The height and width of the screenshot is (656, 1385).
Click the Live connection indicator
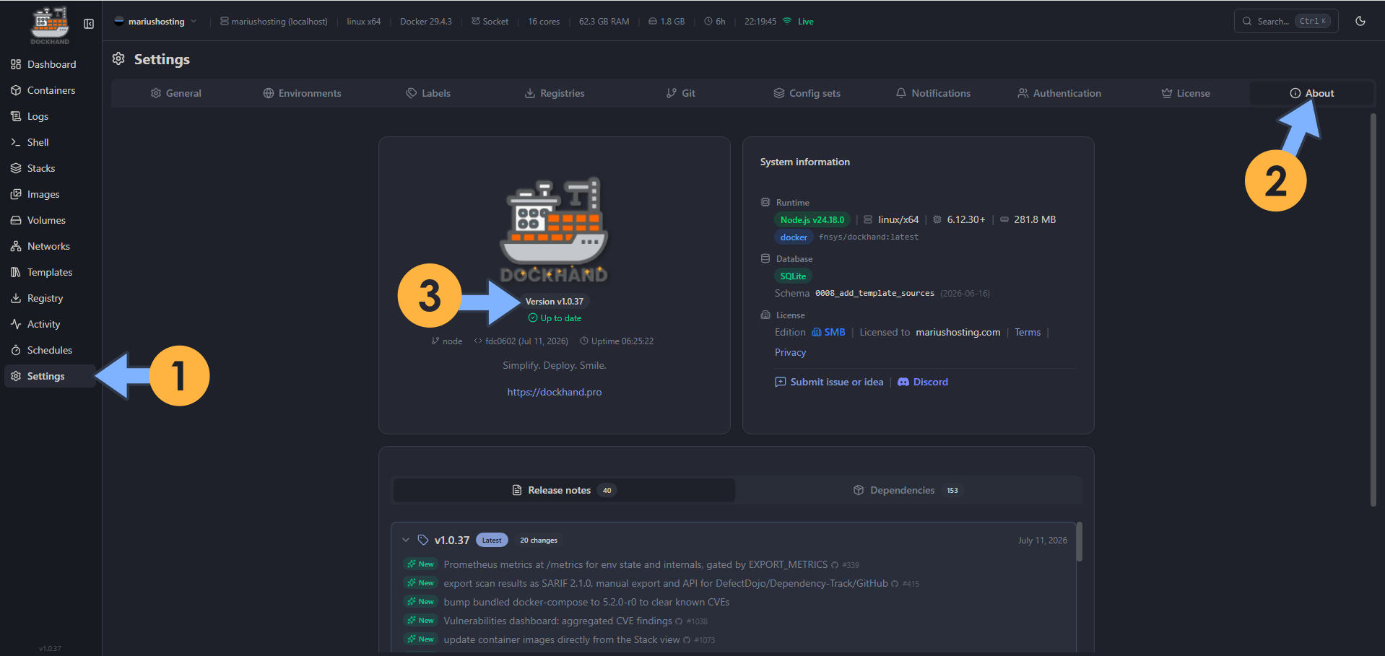pyautogui.click(x=798, y=22)
